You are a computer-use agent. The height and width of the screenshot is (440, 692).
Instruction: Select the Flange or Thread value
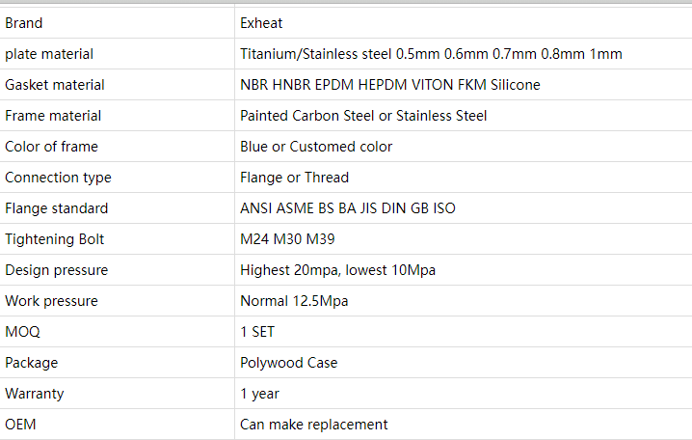pos(294,178)
